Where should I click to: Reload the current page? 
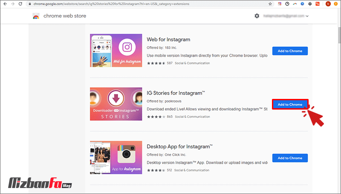20,4
